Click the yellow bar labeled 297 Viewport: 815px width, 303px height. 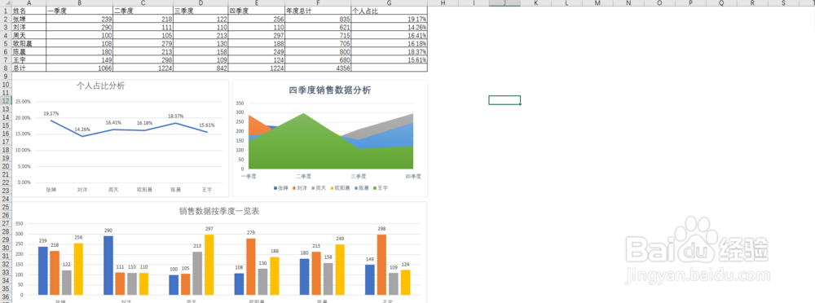pyautogui.click(x=209, y=265)
